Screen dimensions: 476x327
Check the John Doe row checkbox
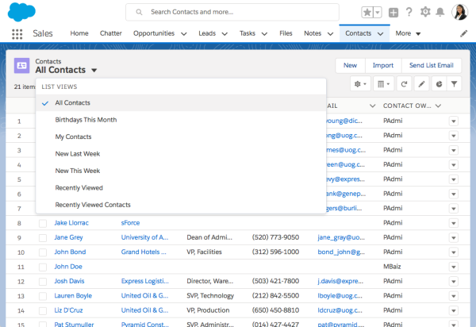43,267
